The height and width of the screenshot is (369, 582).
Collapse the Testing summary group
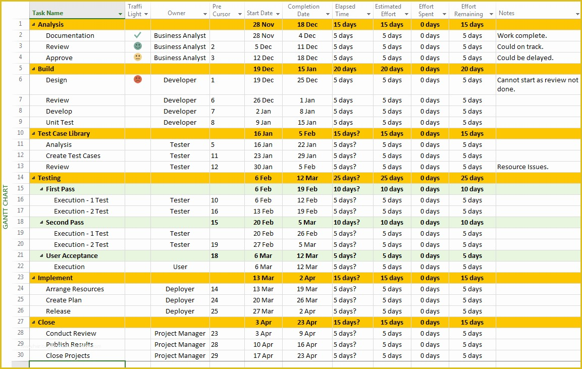(x=34, y=178)
